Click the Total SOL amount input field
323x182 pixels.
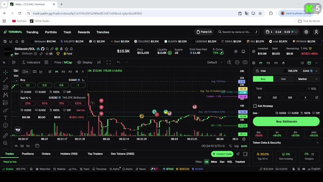[x=286, y=89]
